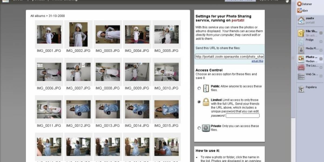The width and height of the screenshot is (324, 162).
Task: Open the Media Player service icon
Action: coord(301,50)
